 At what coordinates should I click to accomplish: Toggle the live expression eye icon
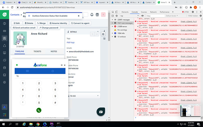coord(142,16)
